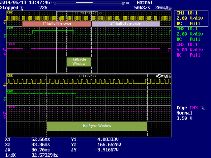This screenshot has height=158, width=211.
Task: Click the small Halfcycle Window box in main view
Action: click(79, 62)
